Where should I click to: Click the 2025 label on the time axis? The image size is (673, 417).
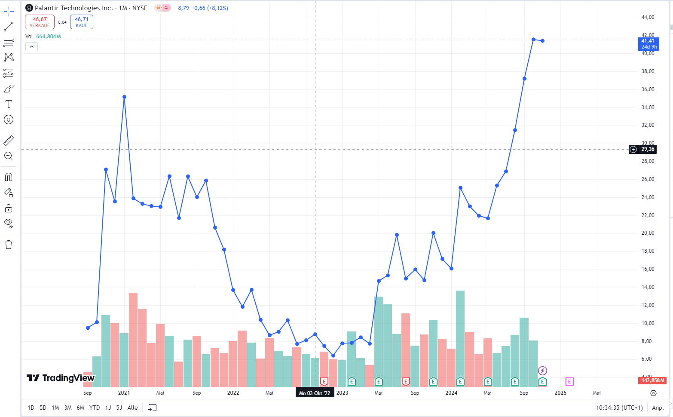[x=560, y=393]
